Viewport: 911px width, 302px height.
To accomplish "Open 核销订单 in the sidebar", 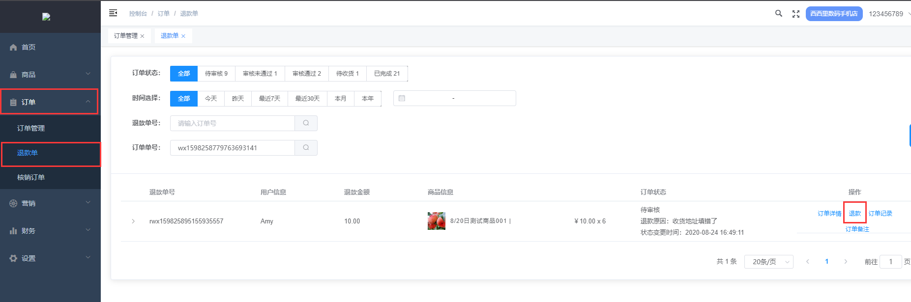I will click(x=31, y=177).
